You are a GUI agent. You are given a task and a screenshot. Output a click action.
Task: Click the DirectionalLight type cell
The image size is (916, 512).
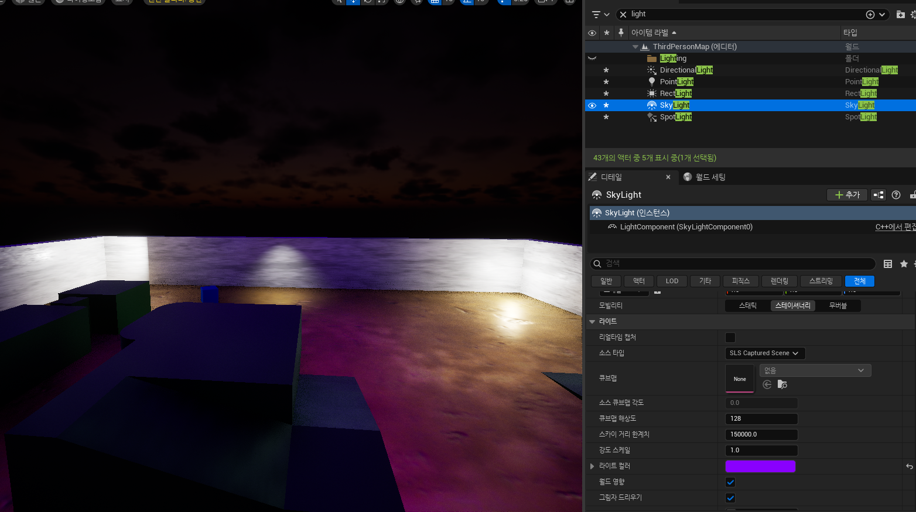point(871,70)
